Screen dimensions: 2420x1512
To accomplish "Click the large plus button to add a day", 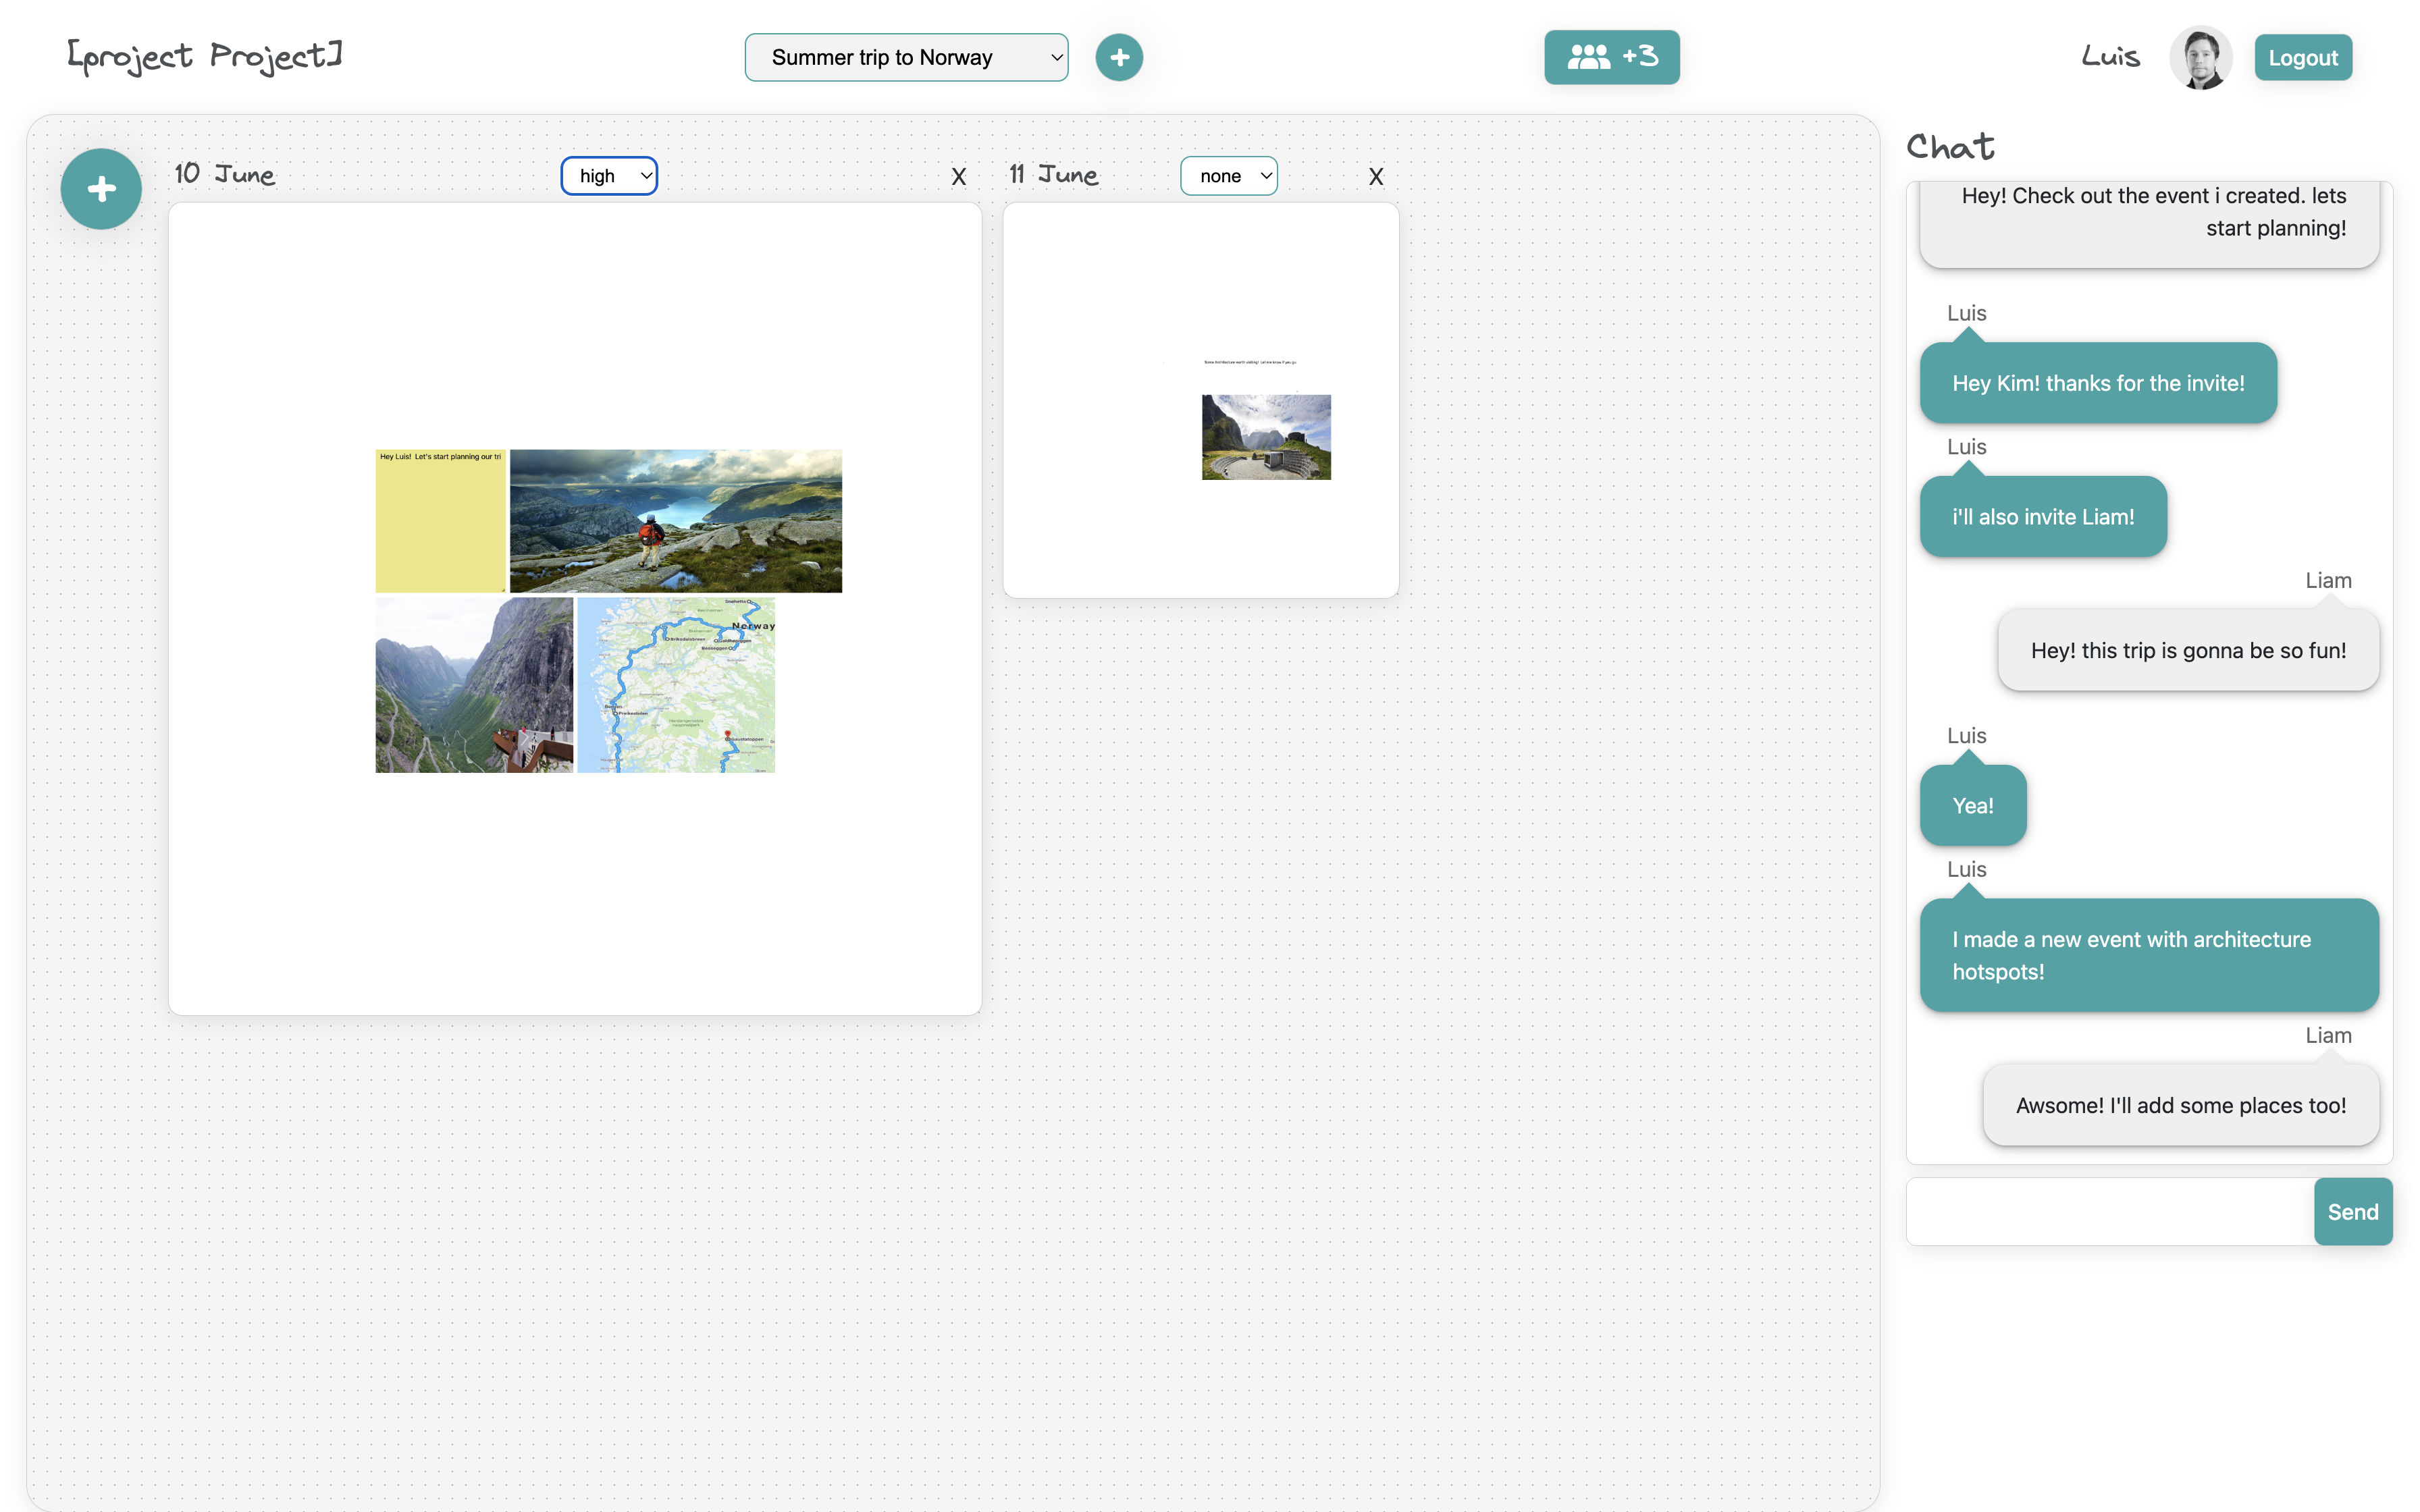I will [x=101, y=189].
